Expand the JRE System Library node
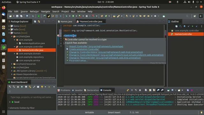Image resolution: width=204 pixels, height=115 pixels. click(12, 71)
